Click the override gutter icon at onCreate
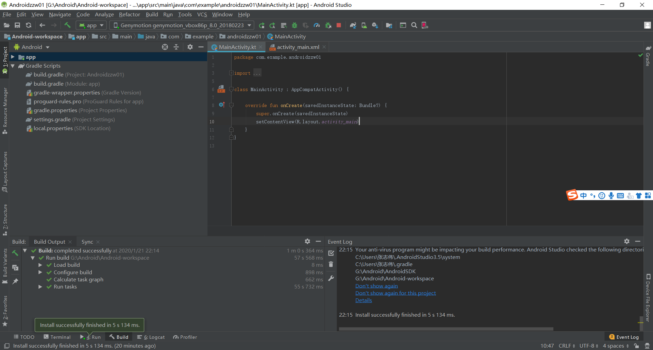 click(x=222, y=105)
